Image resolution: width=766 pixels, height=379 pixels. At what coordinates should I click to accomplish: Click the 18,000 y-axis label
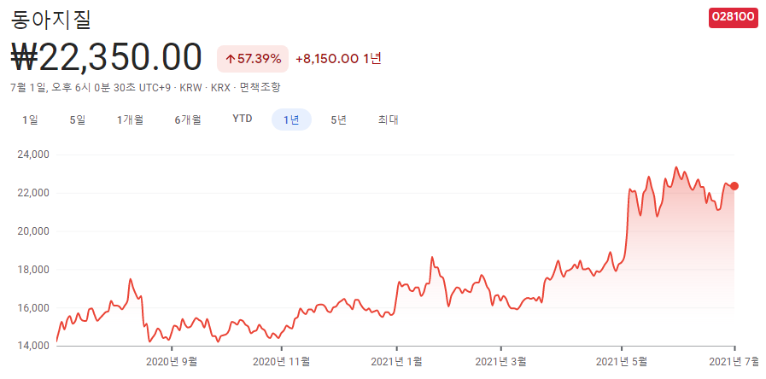33,270
